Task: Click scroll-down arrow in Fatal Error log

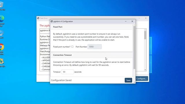Action: point(145,70)
